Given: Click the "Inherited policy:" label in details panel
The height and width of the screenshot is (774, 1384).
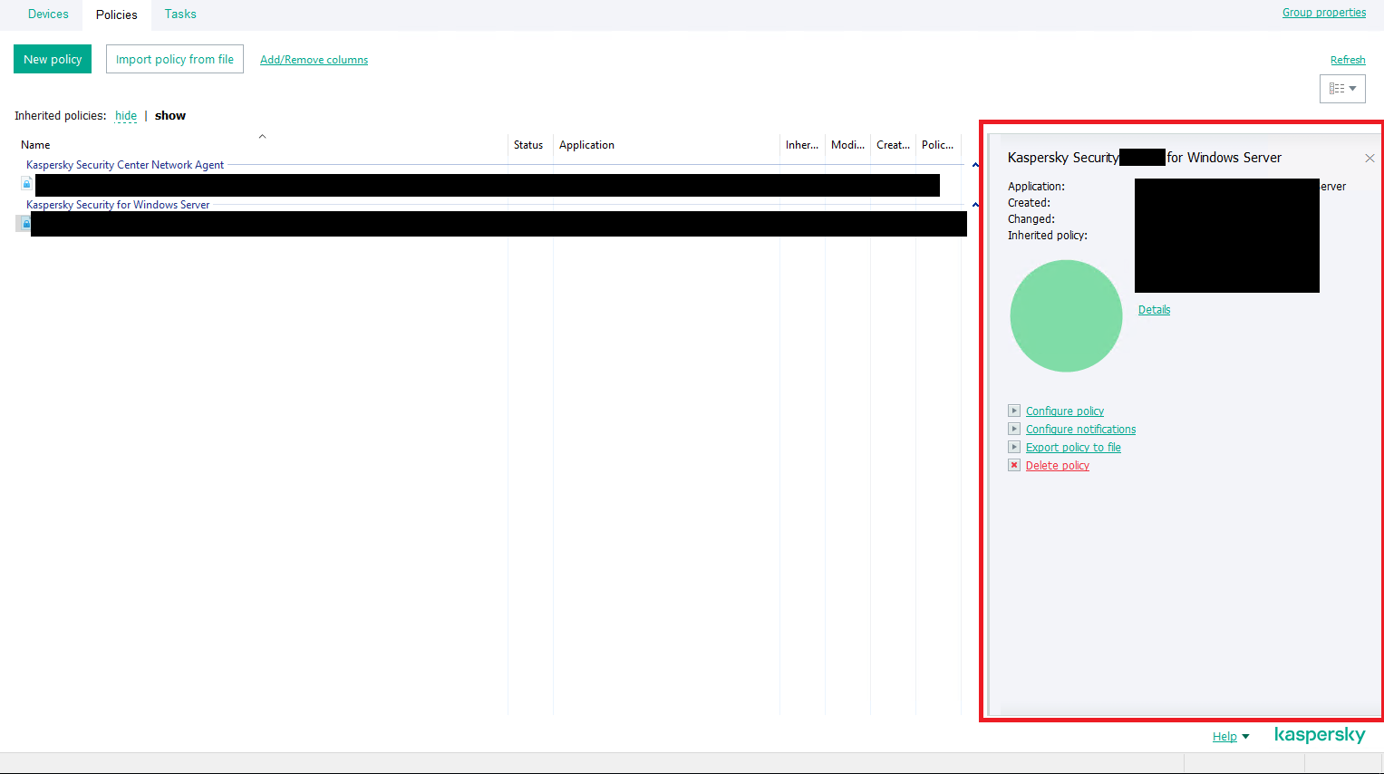Looking at the screenshot, I should [1048, 236].
